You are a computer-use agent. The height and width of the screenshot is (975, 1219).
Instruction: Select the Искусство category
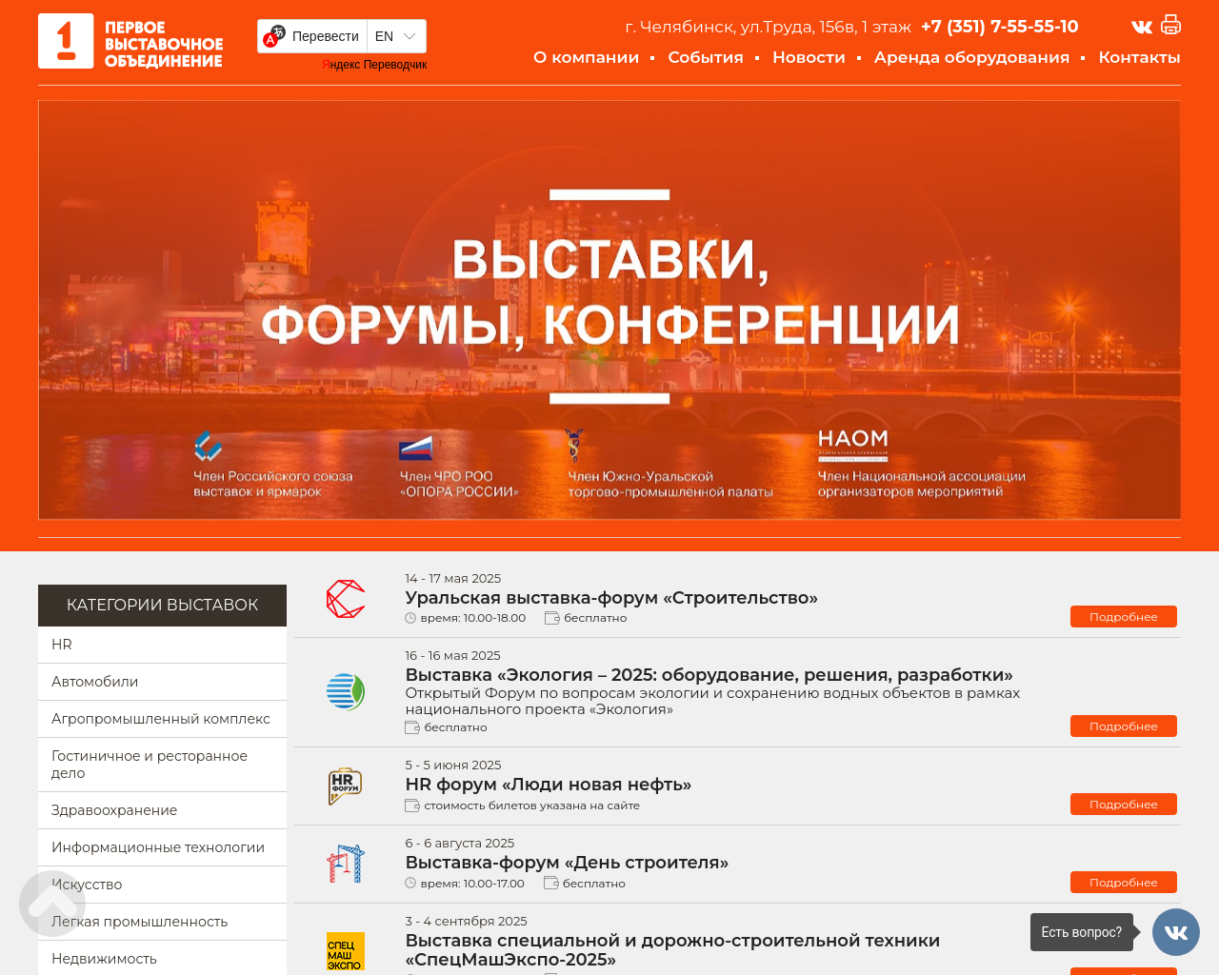click(162, 885)
